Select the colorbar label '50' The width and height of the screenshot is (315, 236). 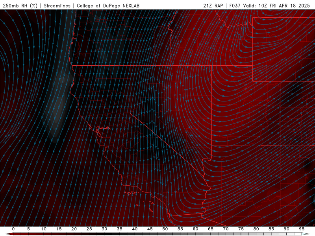coord(165,229)
